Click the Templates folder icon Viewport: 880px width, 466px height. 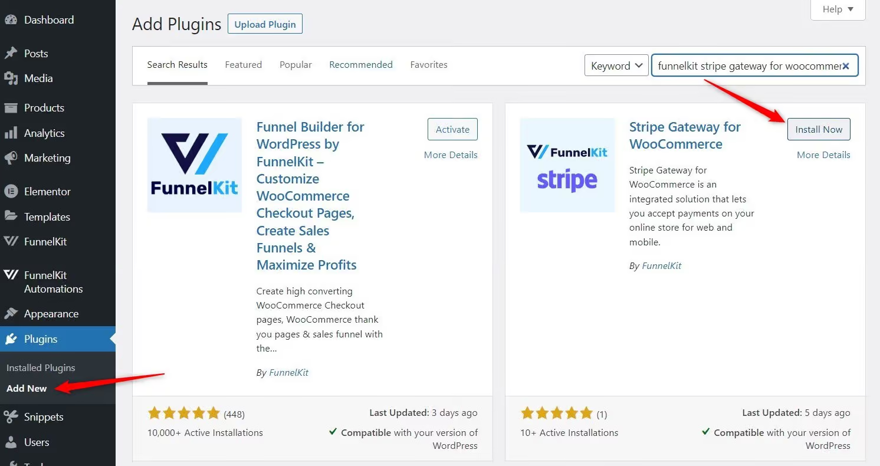(11, 216)
